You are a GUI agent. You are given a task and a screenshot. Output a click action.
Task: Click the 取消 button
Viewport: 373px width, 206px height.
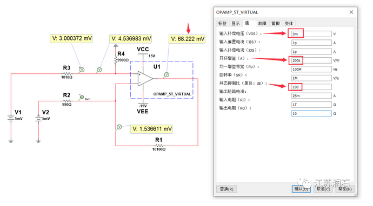(323, 189)
